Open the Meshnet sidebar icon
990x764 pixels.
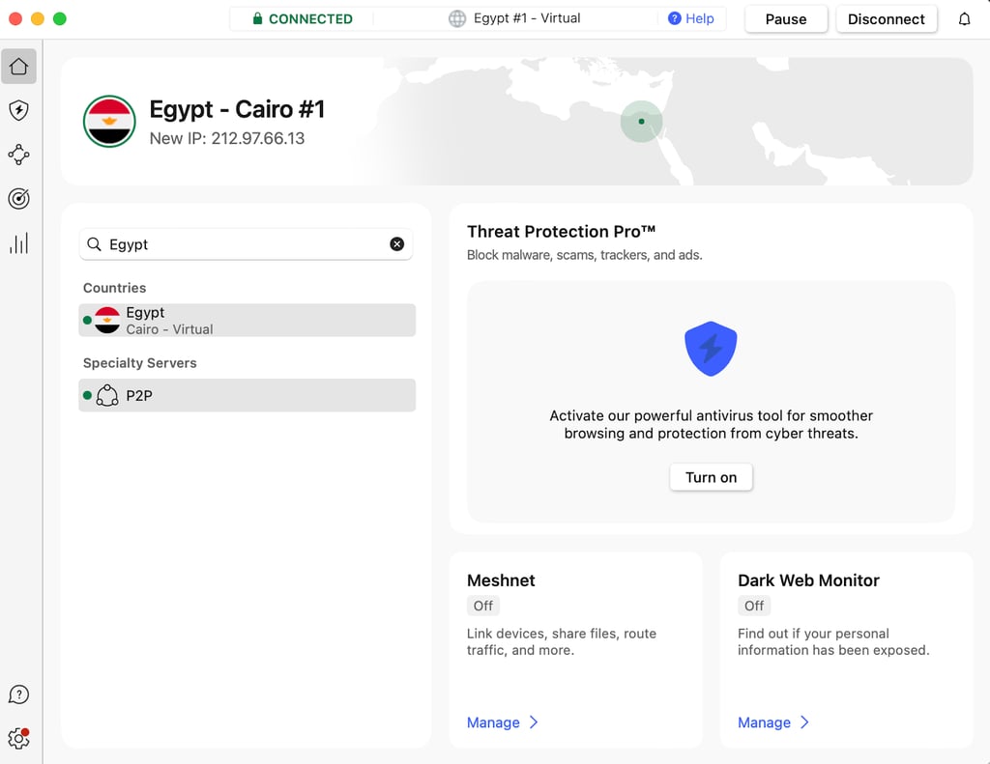tap(19, 155)
